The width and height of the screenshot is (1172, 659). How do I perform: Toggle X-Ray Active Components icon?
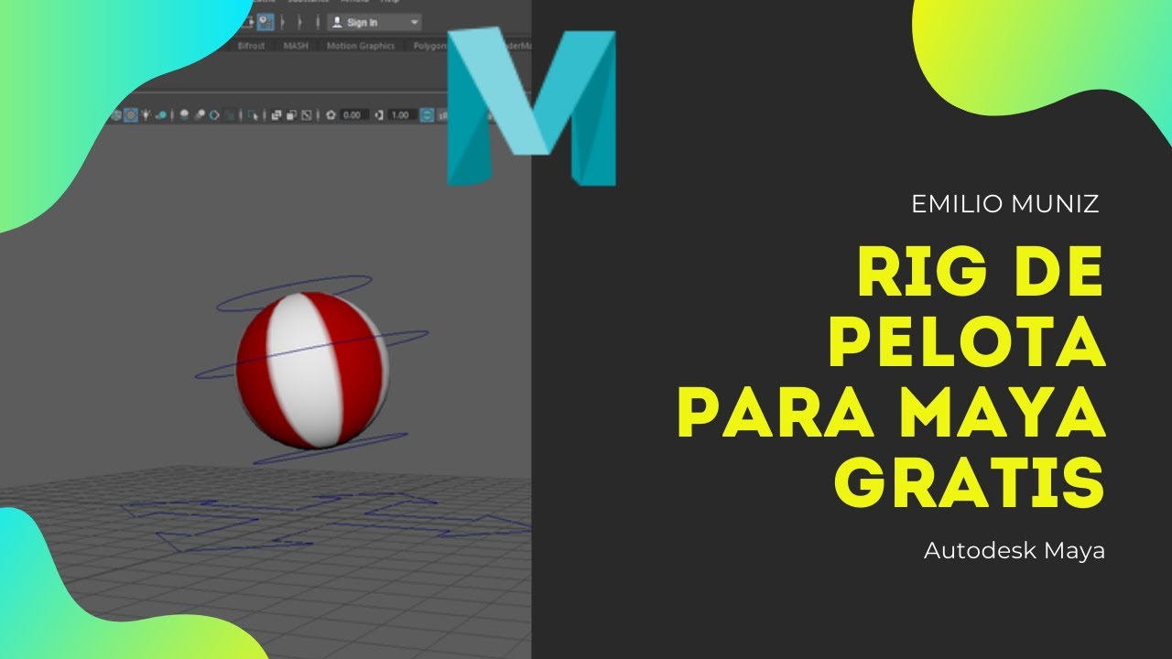[x=291, y=115]
